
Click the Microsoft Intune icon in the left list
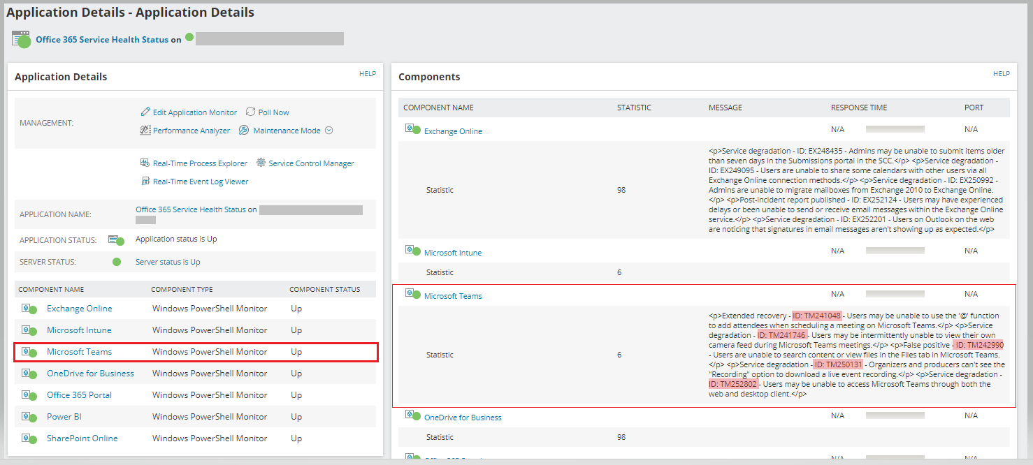pos(29,330)
